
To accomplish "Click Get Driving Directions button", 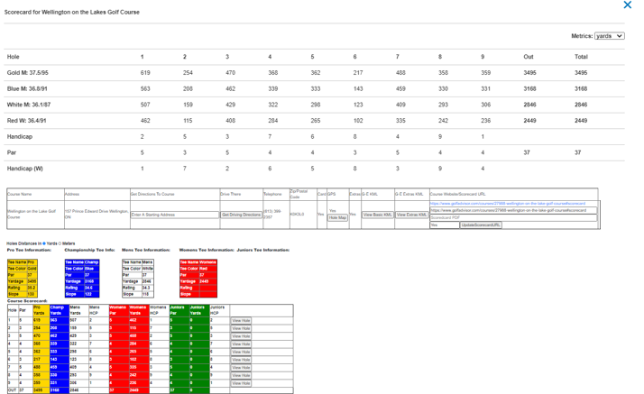I will 242,215.
